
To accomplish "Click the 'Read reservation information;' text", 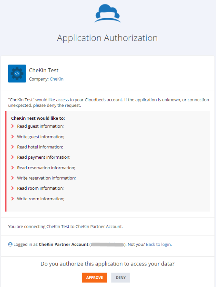I will pos(46,168).
